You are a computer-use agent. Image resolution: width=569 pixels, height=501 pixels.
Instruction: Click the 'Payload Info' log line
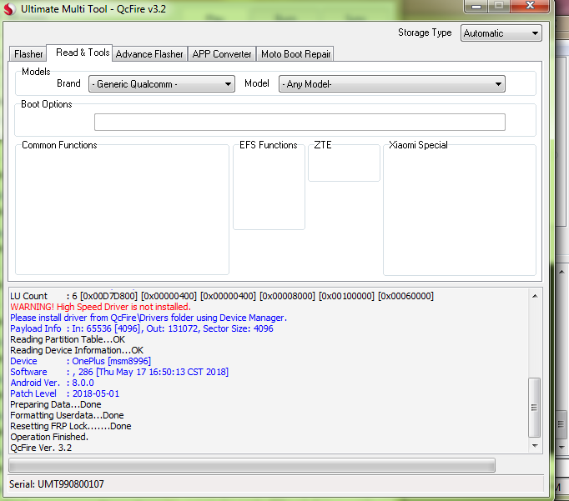[142, 328]
